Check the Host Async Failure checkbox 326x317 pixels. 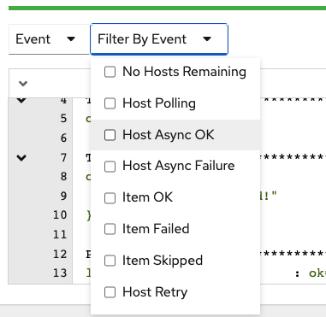(x=110, y=167)
